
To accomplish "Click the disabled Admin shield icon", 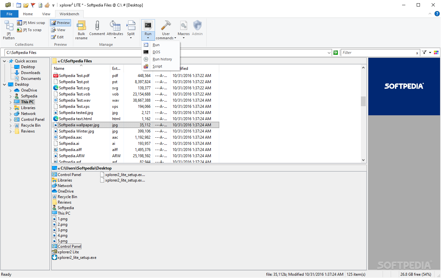I will tap(197, 25).
